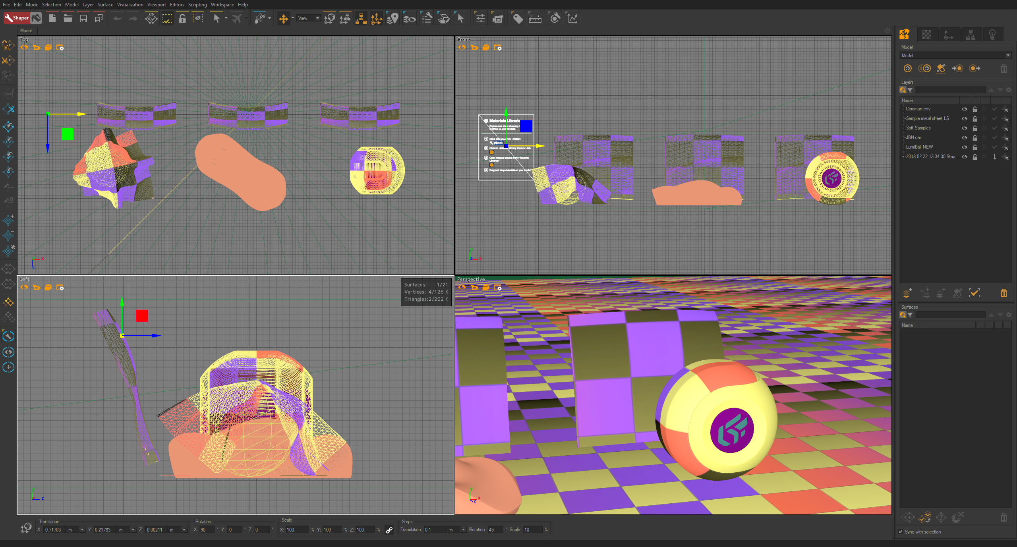Click the red gizmo square in Left view
Image resolution: width=1017 pixels, height=547 pixels.
tap(142, 316)
